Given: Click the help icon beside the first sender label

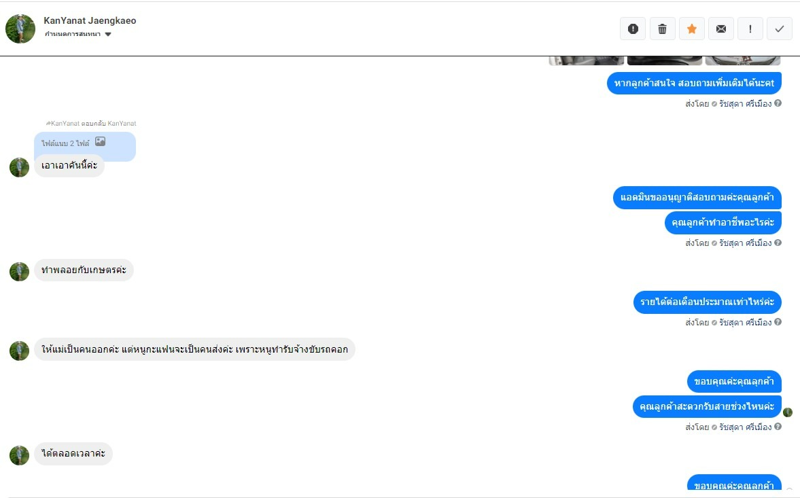Looking at the screenshot, I should tap(778, 103).
